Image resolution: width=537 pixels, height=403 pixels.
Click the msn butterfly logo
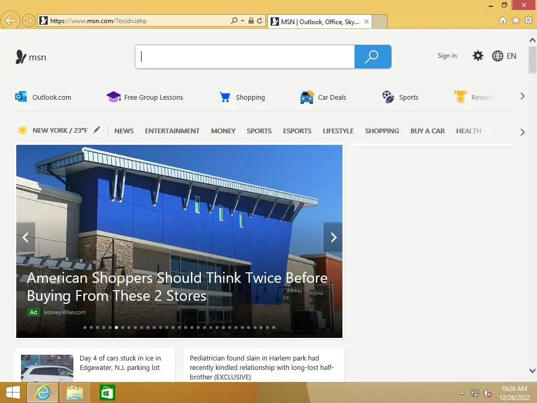(x=31, y=57)
